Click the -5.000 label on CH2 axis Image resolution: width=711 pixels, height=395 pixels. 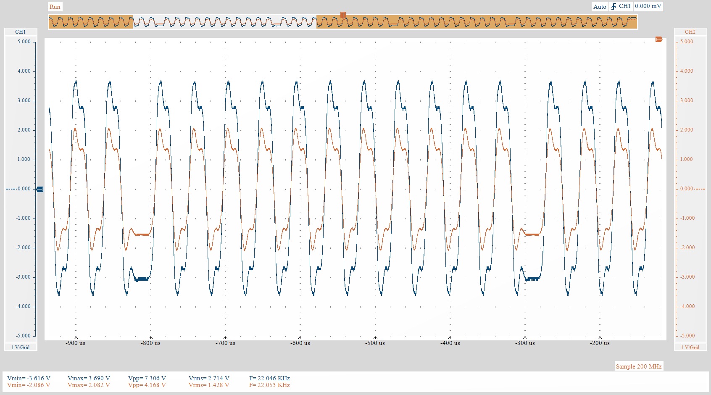[x=687, y=336]
